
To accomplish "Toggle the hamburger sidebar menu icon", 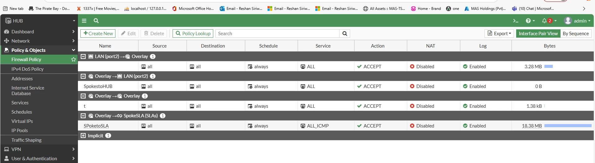I will tap(84, 21).
